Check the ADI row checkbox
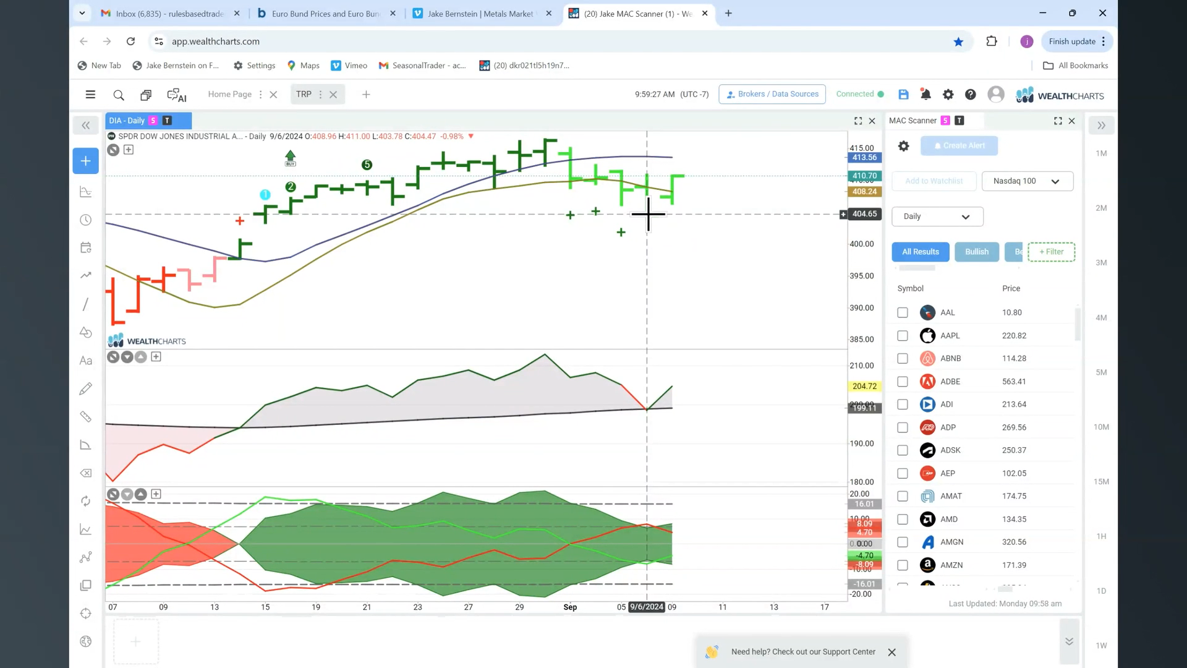1187x668 pixels. pyautogui.click(x=903, y=405)
